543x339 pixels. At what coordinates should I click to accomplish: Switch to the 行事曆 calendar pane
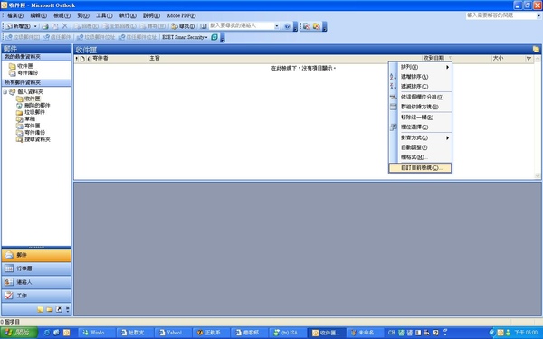pos(36,268)
